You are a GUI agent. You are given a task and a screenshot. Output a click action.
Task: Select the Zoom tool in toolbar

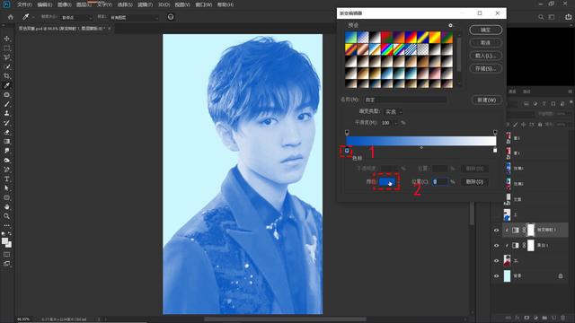coord(6,216)
